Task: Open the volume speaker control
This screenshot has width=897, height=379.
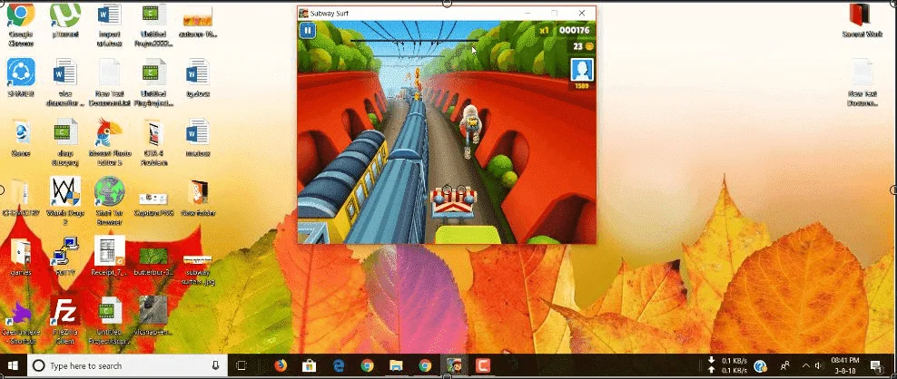Action: 818,365
